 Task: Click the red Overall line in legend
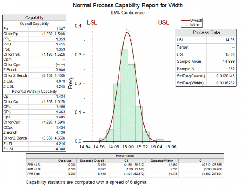point(185,20)
